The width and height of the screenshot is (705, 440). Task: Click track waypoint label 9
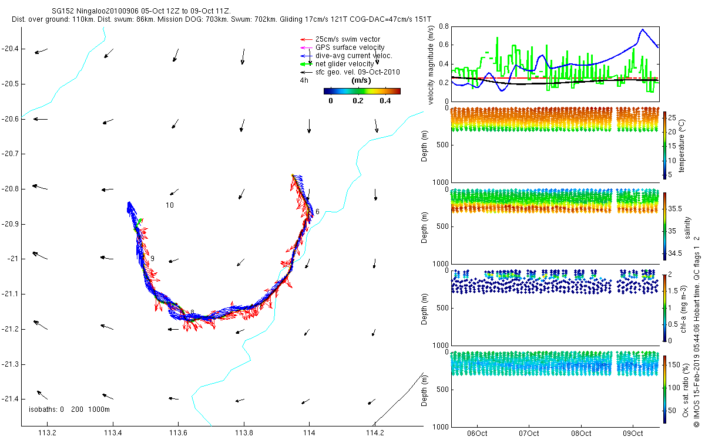click(x=152, y=259)
